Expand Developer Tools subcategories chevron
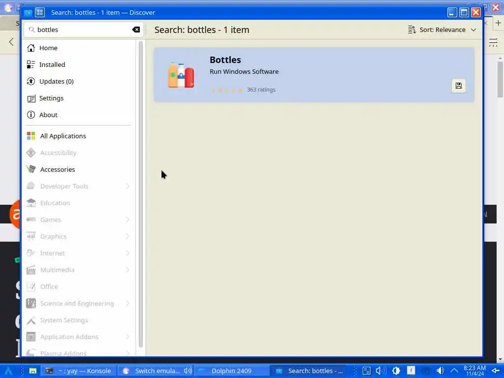 click(127, 186)
